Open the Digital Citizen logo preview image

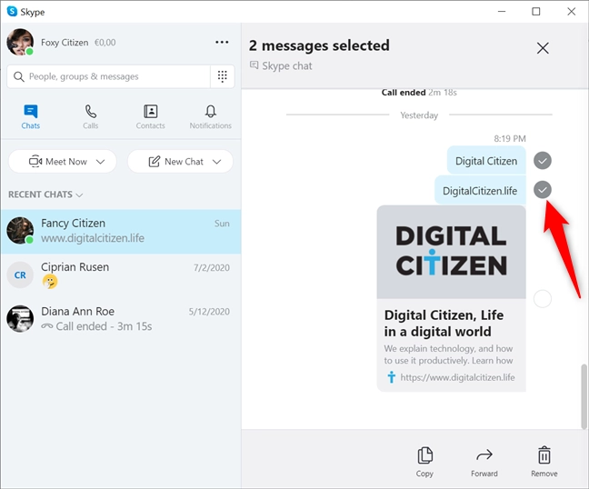tap(451, 252)
